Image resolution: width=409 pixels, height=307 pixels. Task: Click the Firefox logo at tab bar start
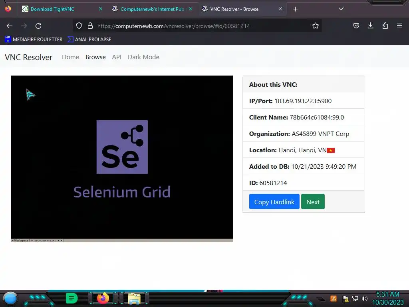[8, 9]
